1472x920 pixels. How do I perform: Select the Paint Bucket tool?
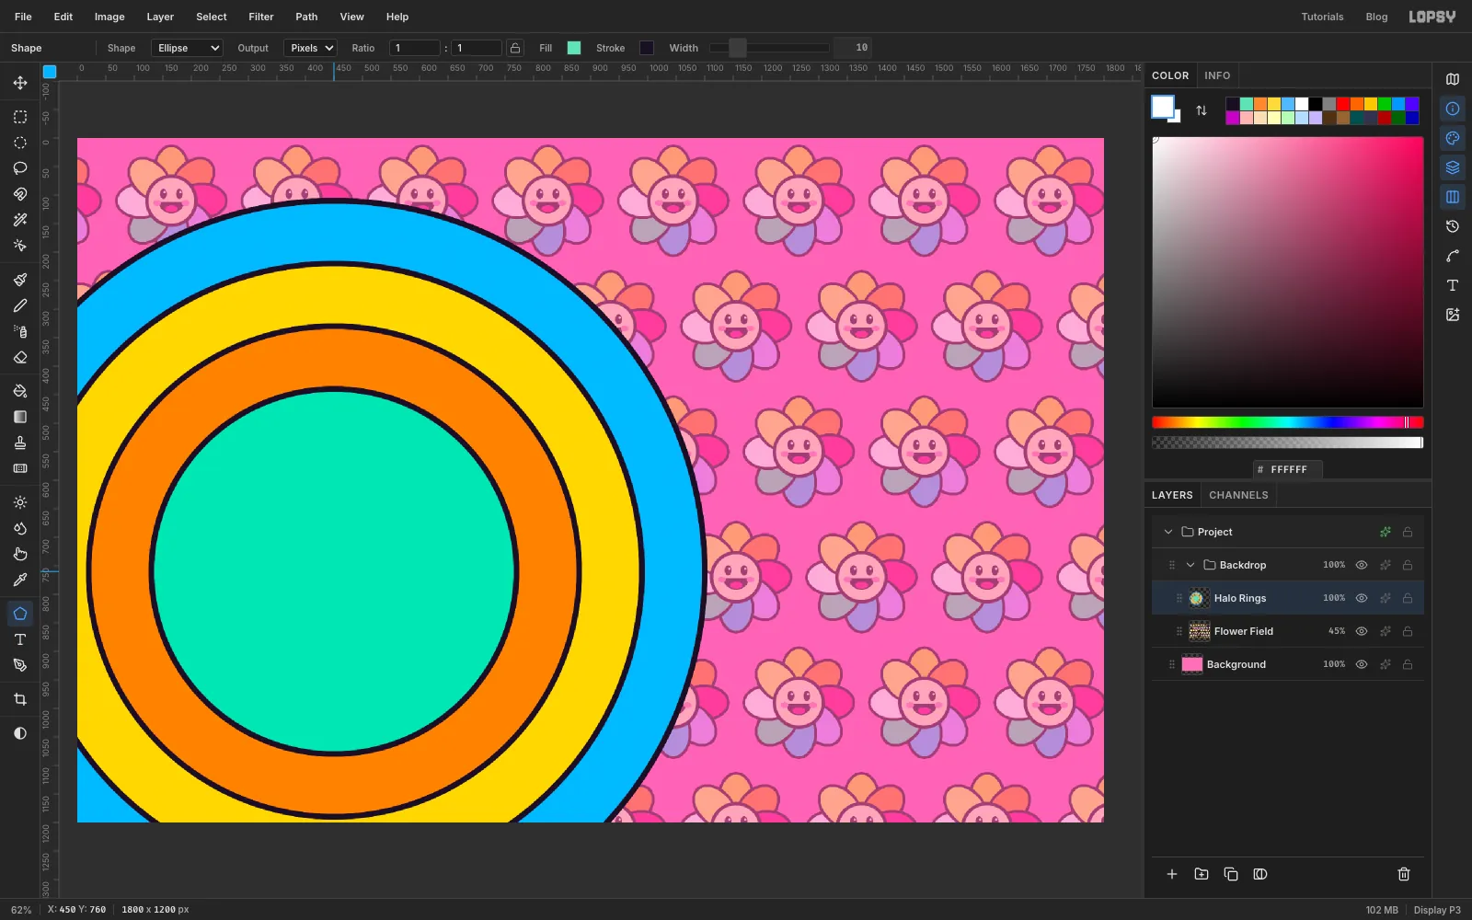coord(20,391)
